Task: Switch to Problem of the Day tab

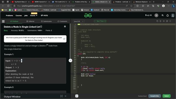Action: click(81, 2)
